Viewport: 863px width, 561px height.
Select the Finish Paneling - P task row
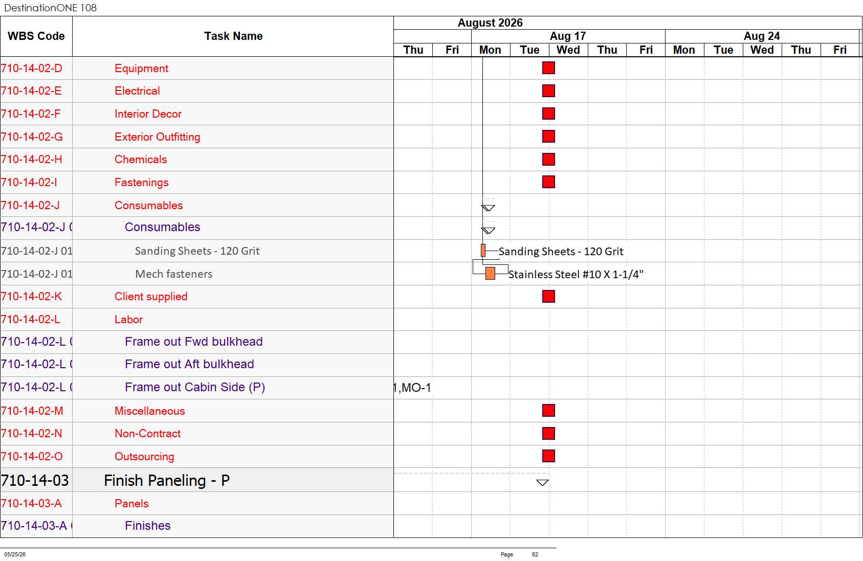[197, 480]
